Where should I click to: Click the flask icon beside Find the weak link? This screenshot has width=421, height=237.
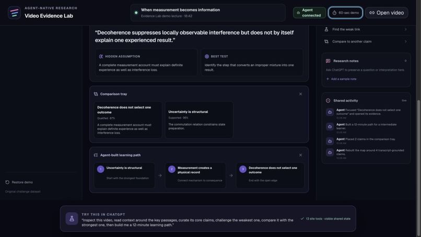[x=326, y=29]
